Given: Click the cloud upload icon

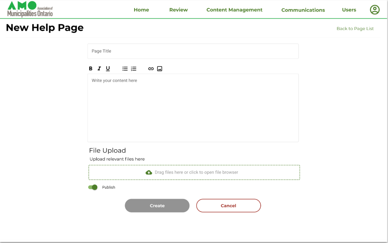Looking at the screenshot, I should (x=149, y=172).
